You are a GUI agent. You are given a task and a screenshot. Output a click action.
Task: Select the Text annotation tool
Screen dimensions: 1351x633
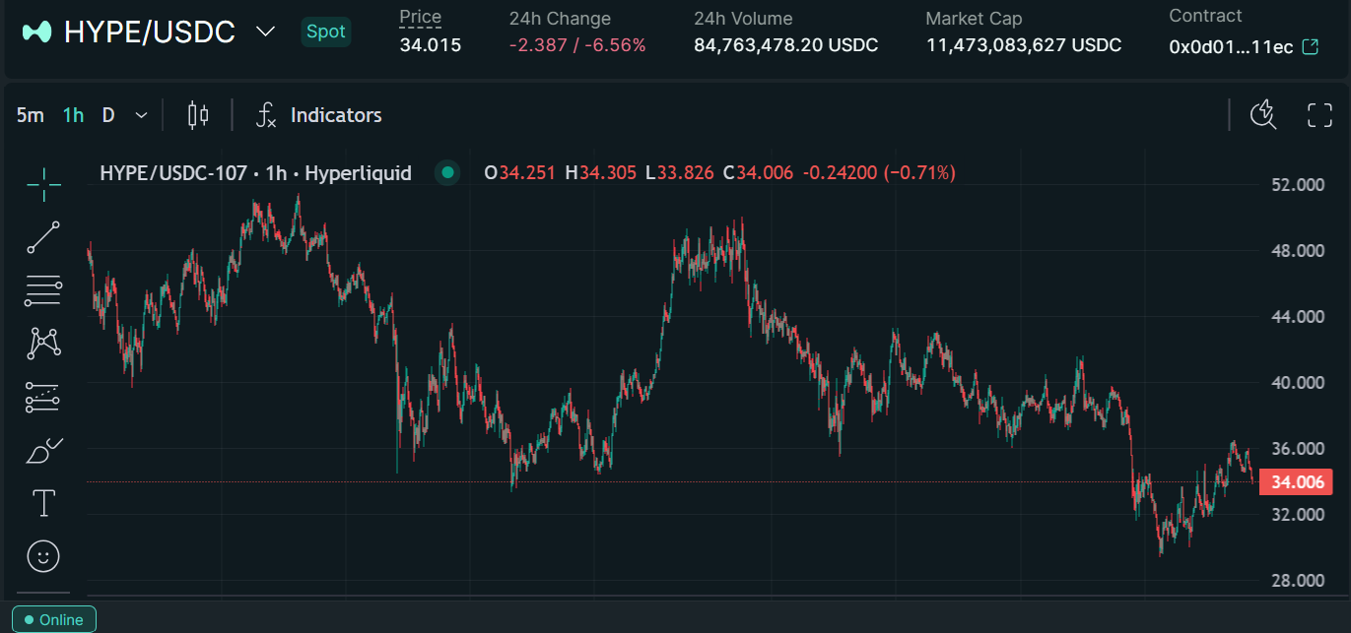[43, 504]
